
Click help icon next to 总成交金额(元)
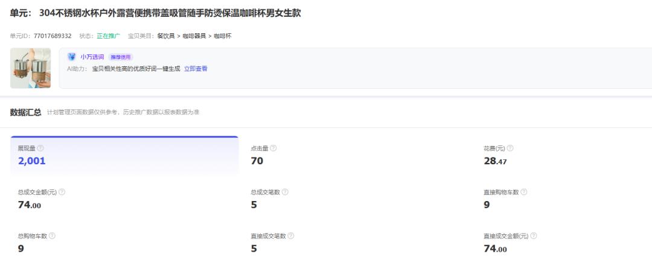click(62, 192)
